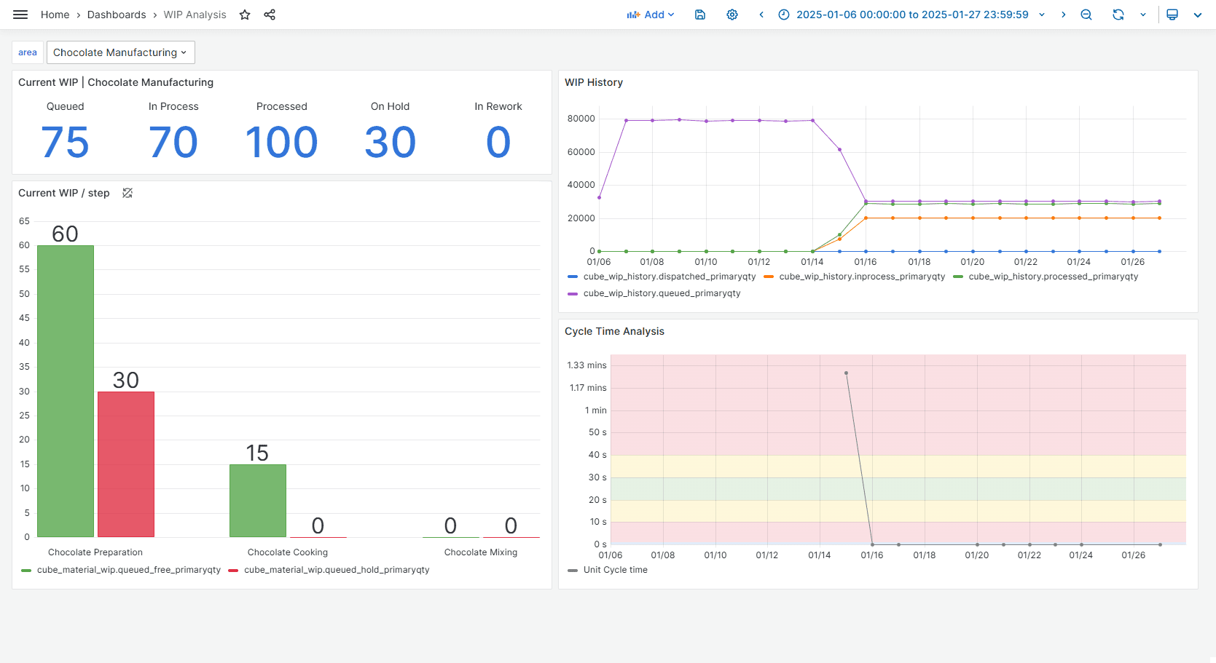Click the icon beside Current WIP / step title
Viewport: 1216px width, 663px height.
tap(128, 193)
